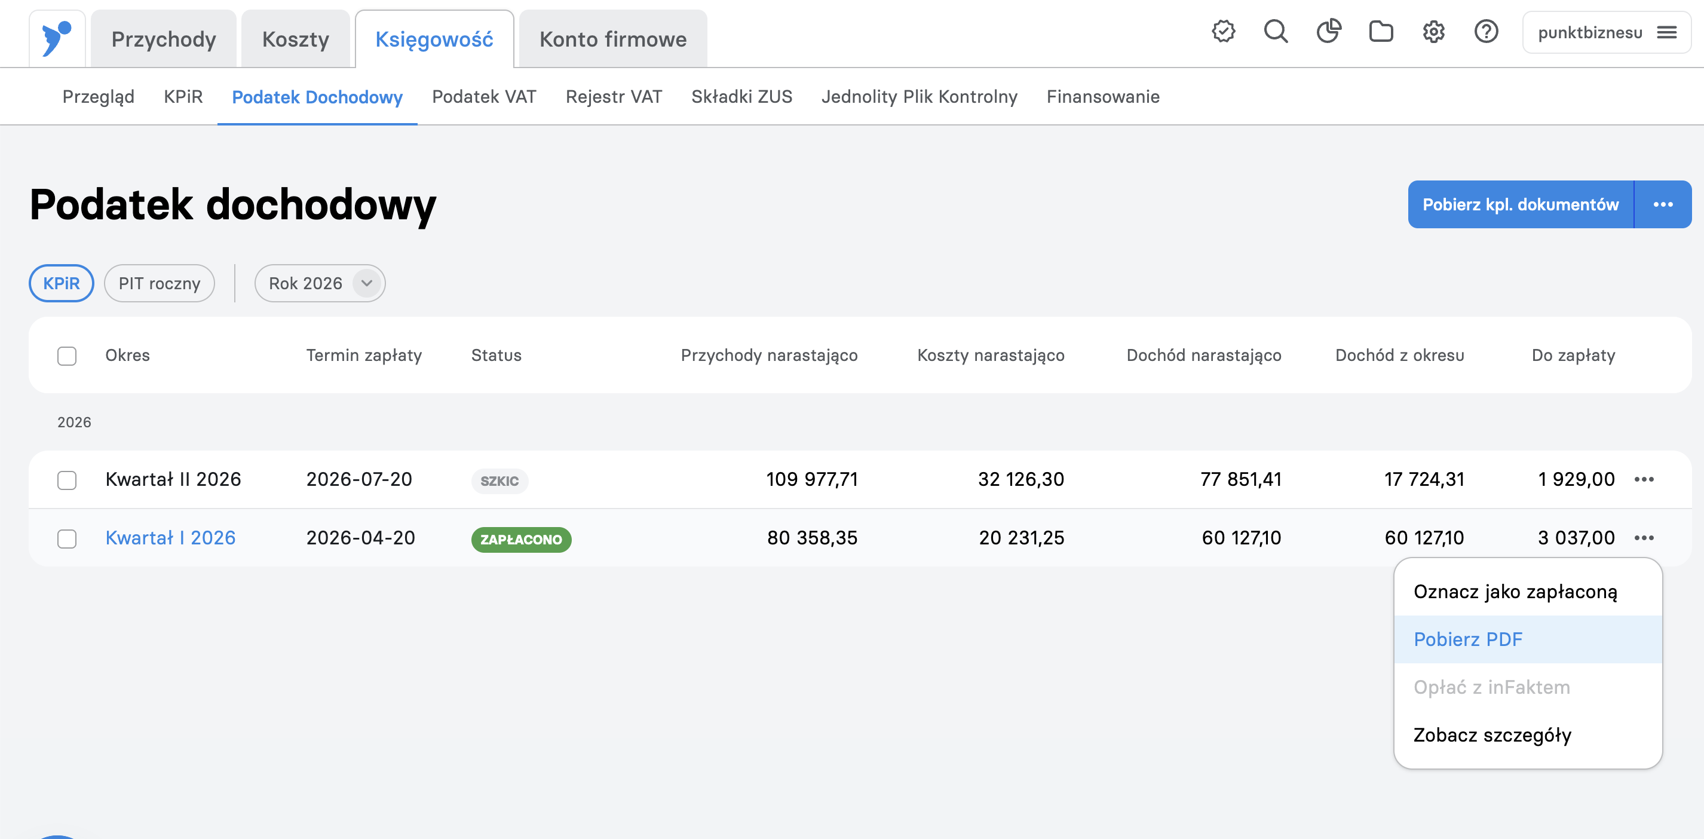Choose Pobierz PDF in context menu

[1528, 639]
